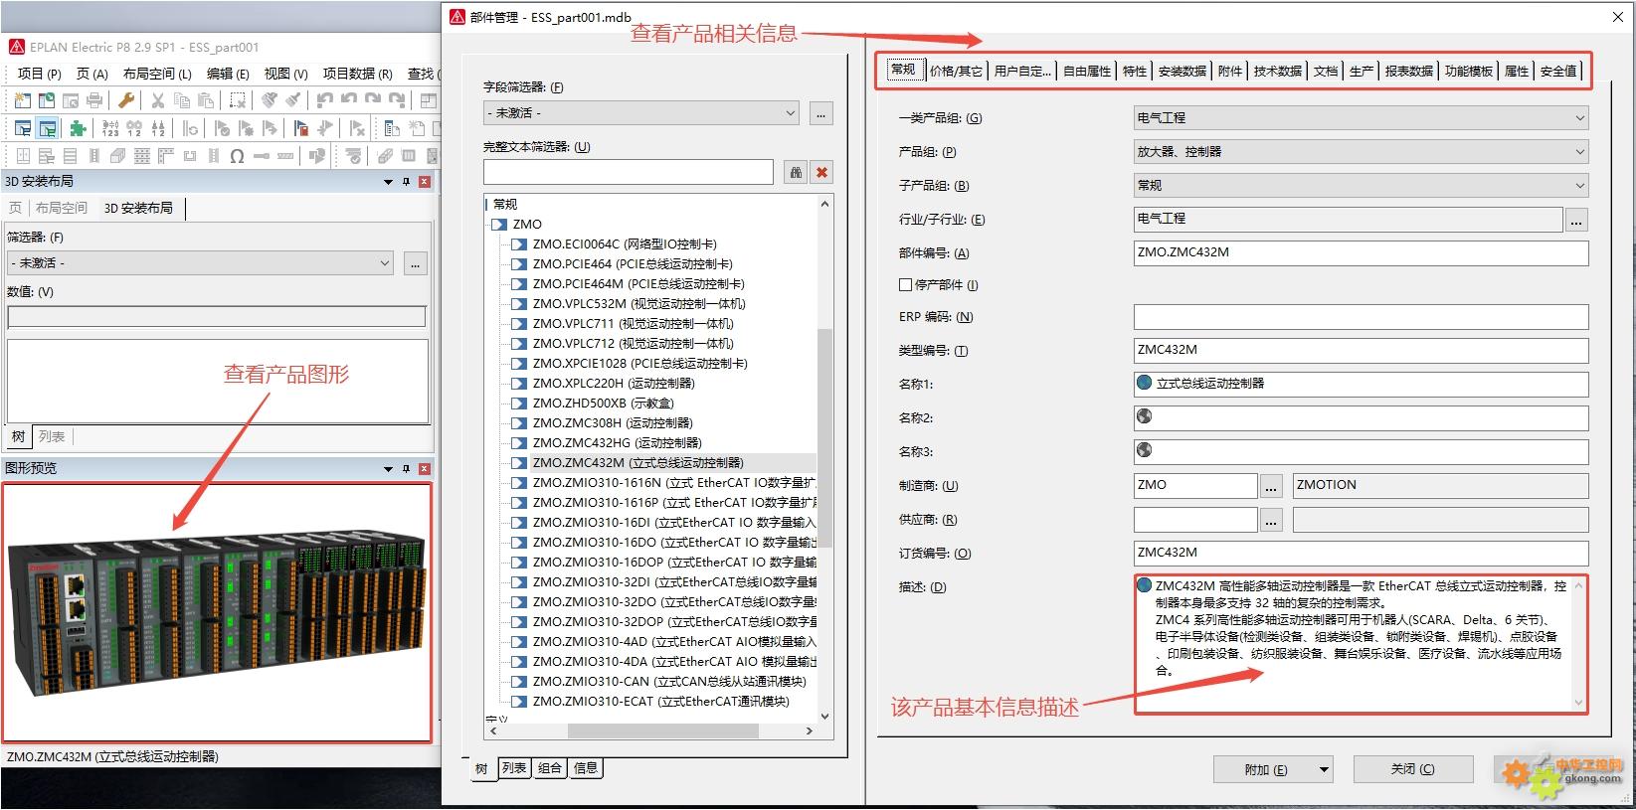
Task: Open the 附加 button dropdown arrow
Action: click(1324, 769)
